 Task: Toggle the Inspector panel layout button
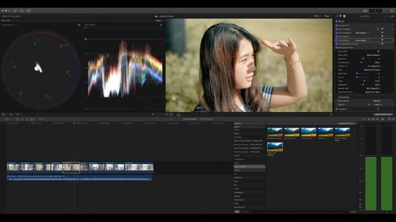(379, 11)
